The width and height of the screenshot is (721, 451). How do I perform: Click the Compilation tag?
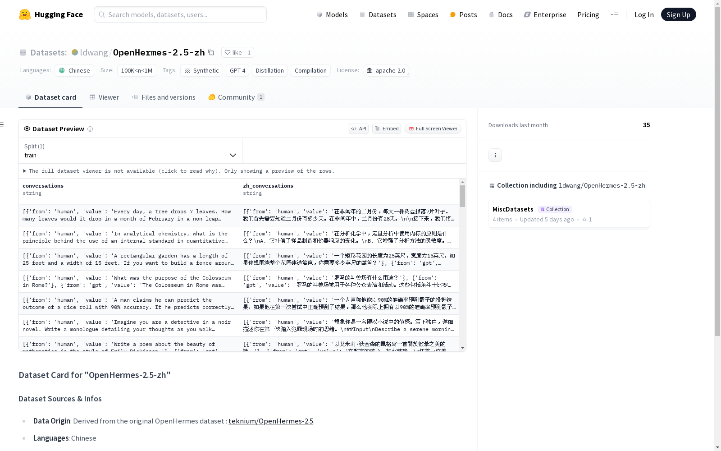click(x=310, y=70)
